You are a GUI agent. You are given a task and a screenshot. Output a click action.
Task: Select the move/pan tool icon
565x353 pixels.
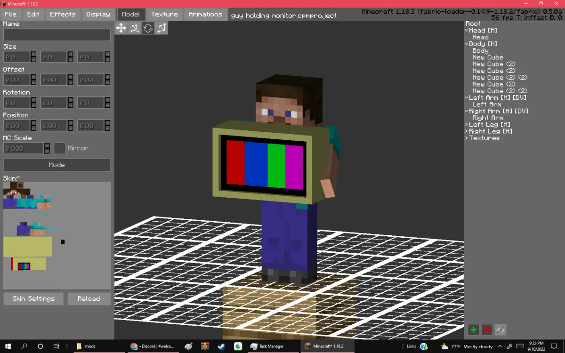pyautogui.click(x=121, y=28)
